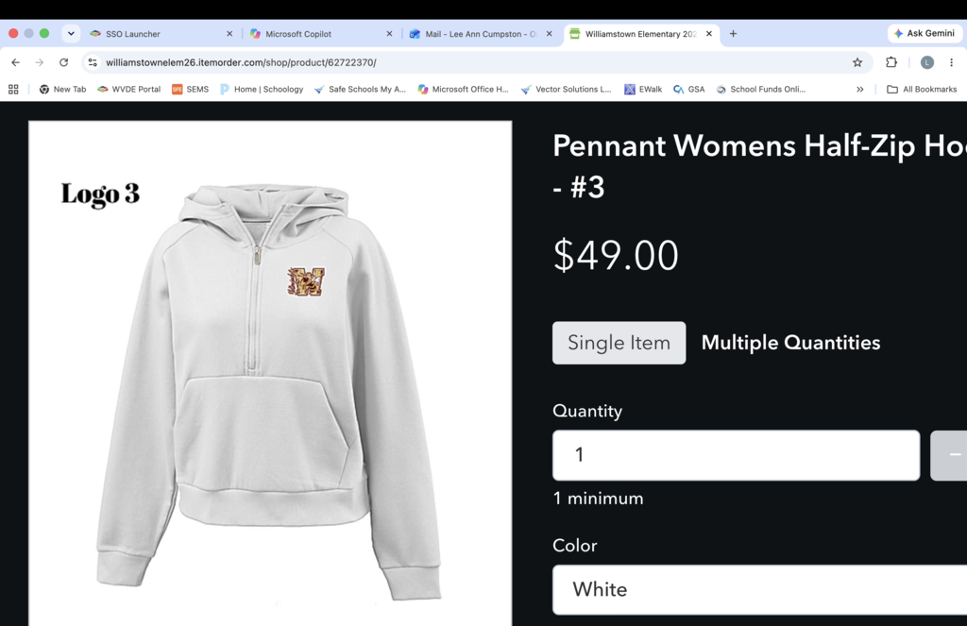This screenshot has width=967, height=626.
Task: Reload the page with the refresh icon
Action: click(x=63, y=62)
